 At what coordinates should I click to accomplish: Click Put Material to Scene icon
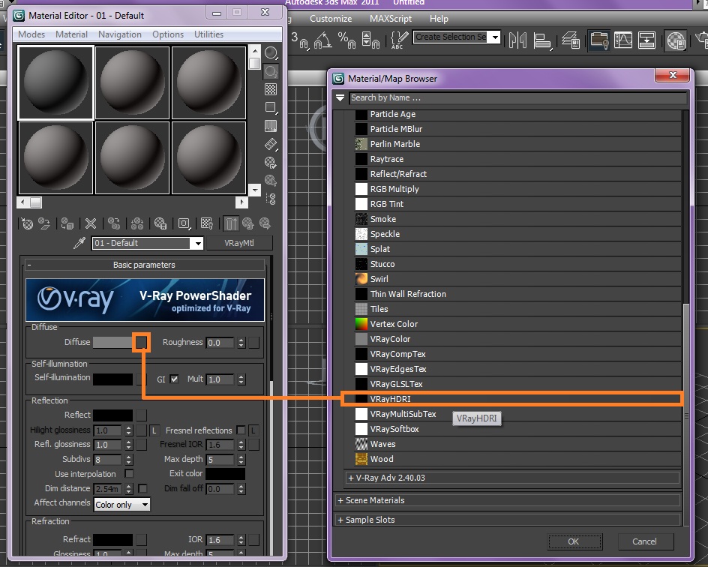click(x=44, y=223)
